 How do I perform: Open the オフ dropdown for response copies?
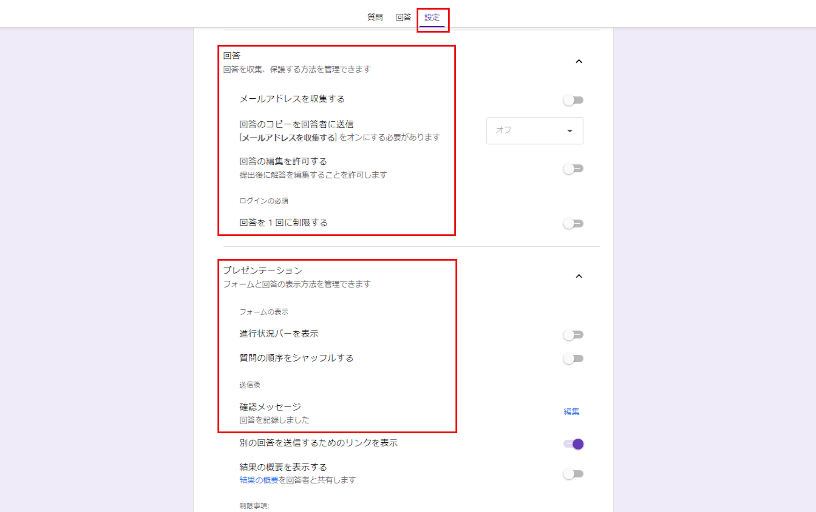[x=534, y=131]
